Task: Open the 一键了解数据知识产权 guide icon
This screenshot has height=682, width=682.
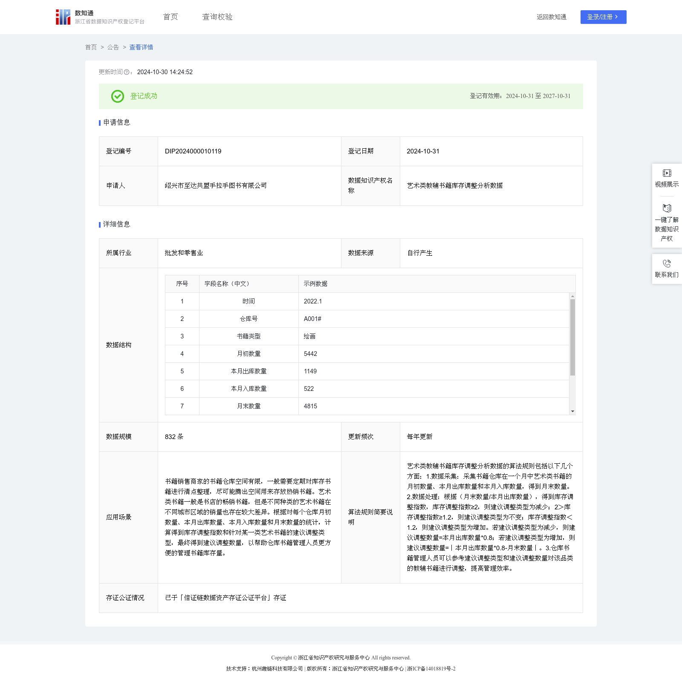Action: coord(667,208)
